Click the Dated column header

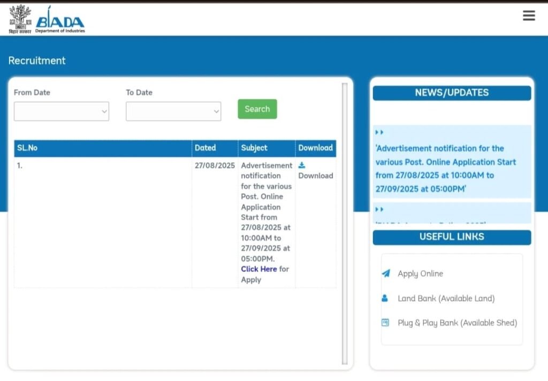click(x=205, y=148)
